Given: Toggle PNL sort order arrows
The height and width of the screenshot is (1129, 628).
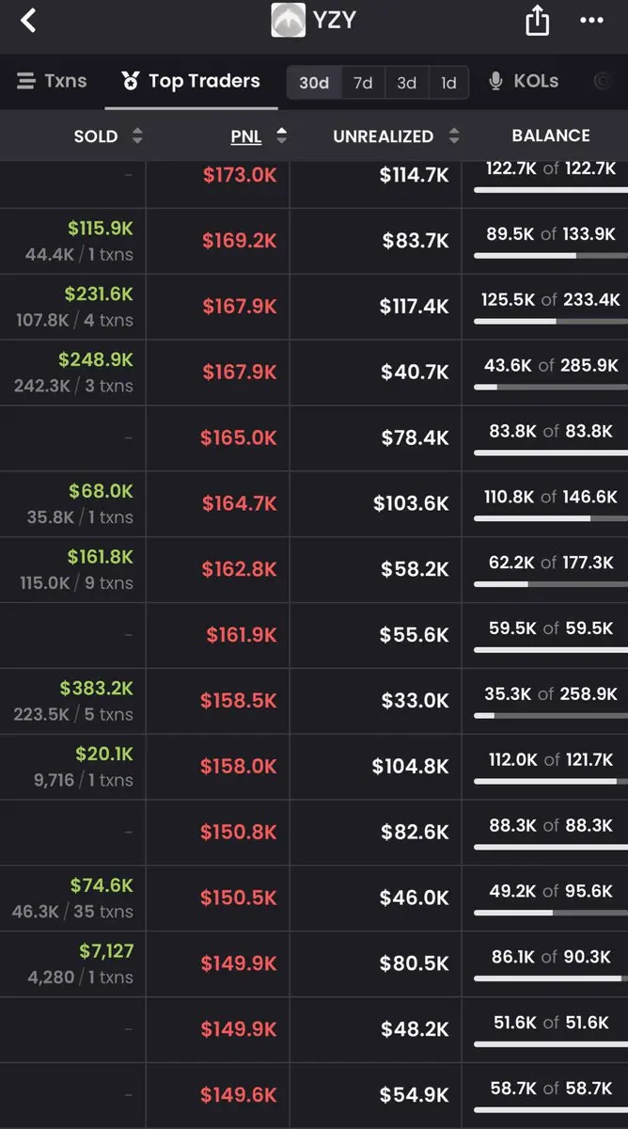Looking at the screenshot, I should pos(280,136).
